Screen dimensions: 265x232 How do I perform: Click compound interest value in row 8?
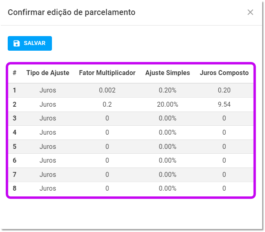224,189
